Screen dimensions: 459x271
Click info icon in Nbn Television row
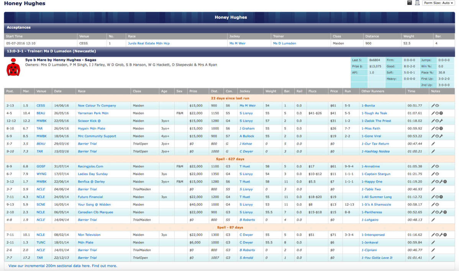point(445,235)
